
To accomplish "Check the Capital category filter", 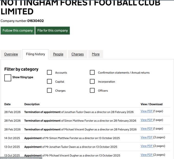I will coord(49,81).
